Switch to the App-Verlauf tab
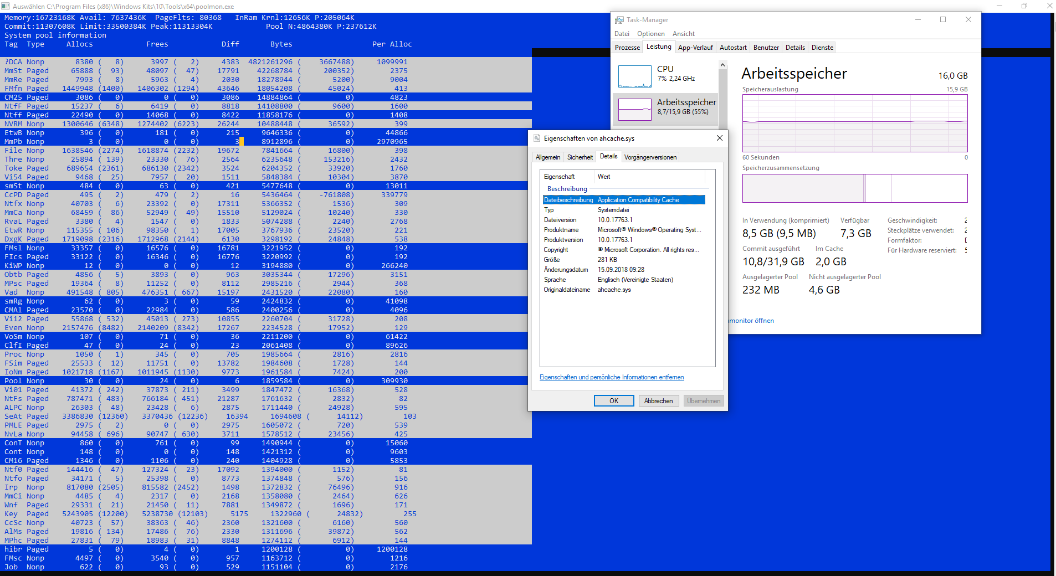Screen dimensions: 1056x576 click(x=695, y=48)
